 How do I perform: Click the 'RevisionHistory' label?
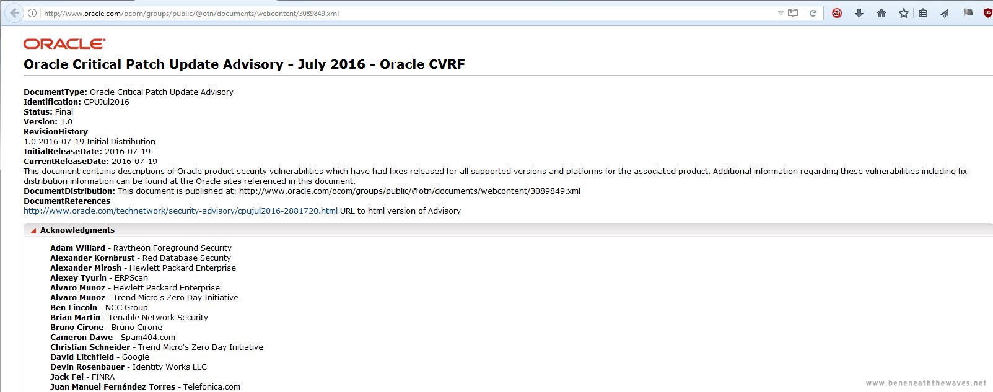pyautogui.click(x=56, y=131)
